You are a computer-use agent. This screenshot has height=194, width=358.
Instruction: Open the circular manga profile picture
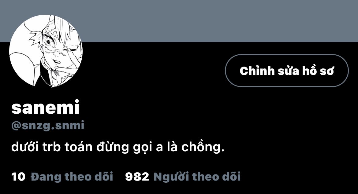click(46, 51)
